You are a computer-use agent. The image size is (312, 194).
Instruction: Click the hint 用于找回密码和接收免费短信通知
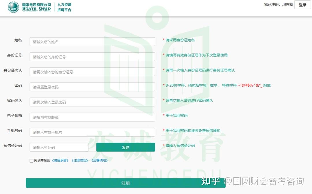(193, 130)
